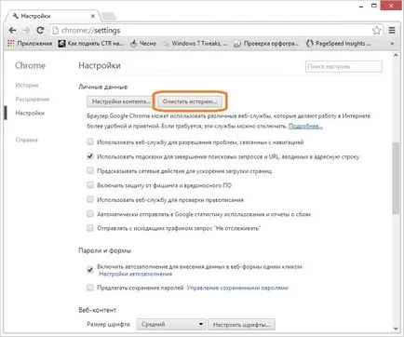Screen dimensions: 404x337
Task: Click the browser forward arrow
Action: point(26,31)
